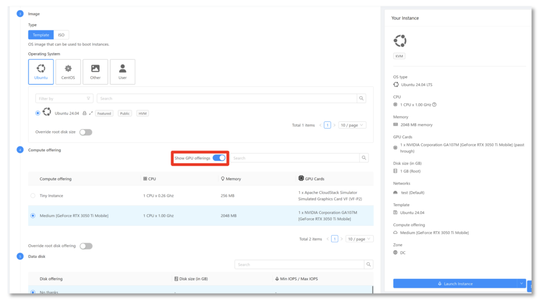Viewport: 539px width, 302px height.
Task: Click the Launch Instance button
Action: pos(455,284)
